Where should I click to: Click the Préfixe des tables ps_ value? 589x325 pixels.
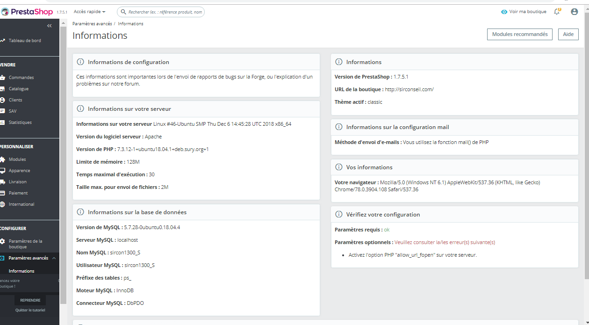click(x=128, y=278)
